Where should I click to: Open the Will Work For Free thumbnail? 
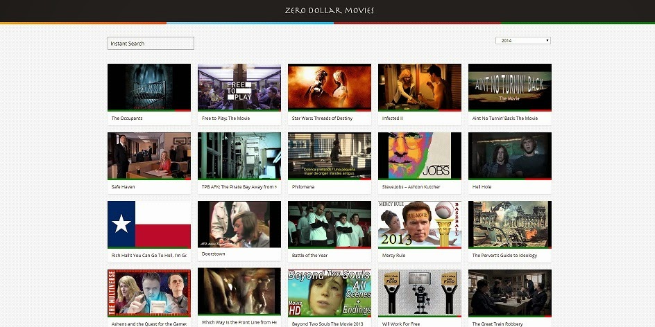pyautogui.click(x=420, y=293)
